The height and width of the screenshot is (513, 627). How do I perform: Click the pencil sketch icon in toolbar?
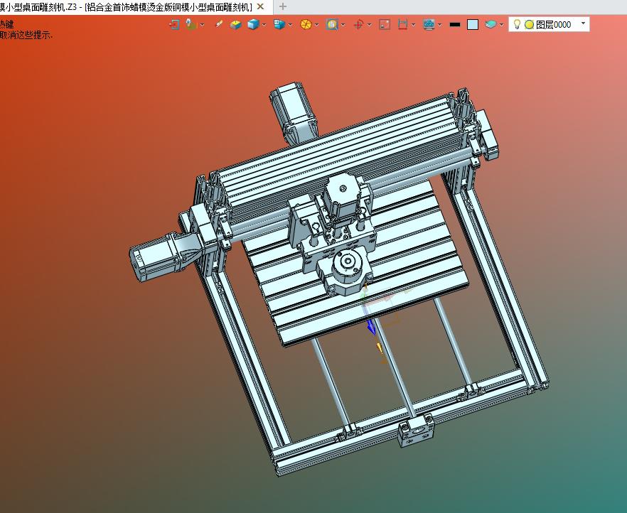point(219,24)
